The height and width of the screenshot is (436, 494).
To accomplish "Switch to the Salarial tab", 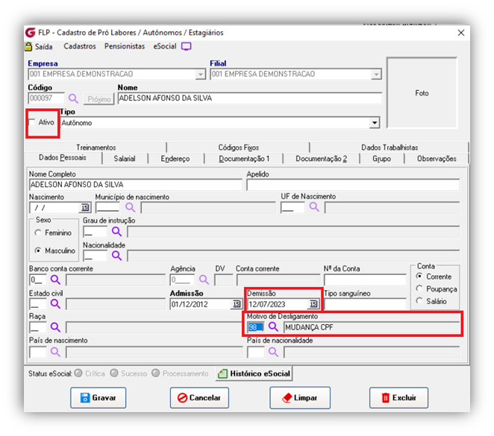I will coord(125,159).
